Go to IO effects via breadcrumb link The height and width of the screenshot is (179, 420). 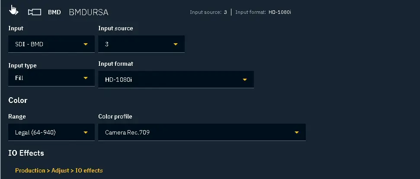(x=89, y=170)
